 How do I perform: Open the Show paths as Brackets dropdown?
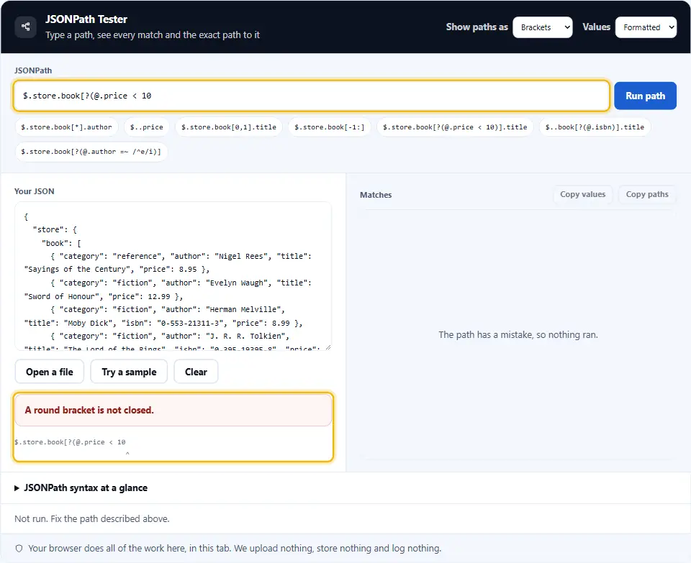point(543,27)
